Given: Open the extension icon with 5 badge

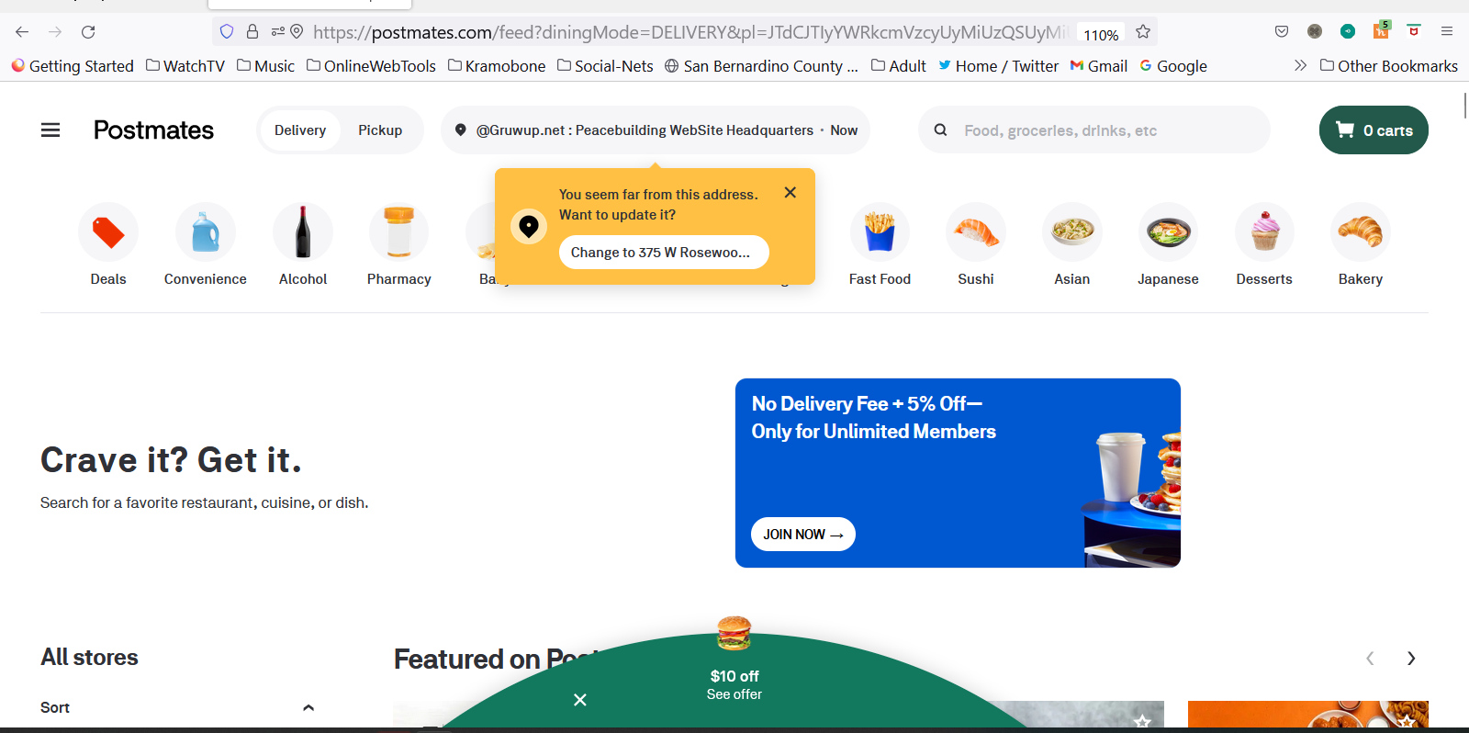Looking at the screenshot, I should point(1381,30).
